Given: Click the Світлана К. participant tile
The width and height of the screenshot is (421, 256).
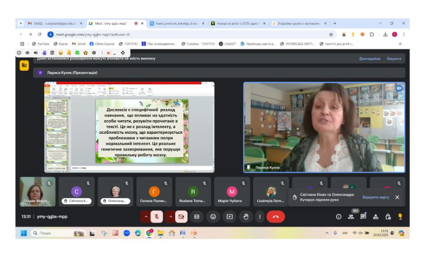Looking at the screenshot, I should click(x=76, y=191).
